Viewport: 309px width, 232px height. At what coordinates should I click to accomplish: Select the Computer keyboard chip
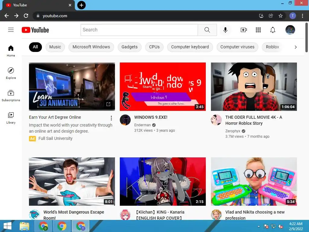[x=190, y=47]
